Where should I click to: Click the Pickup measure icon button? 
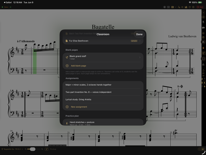(x=46, y=149)
